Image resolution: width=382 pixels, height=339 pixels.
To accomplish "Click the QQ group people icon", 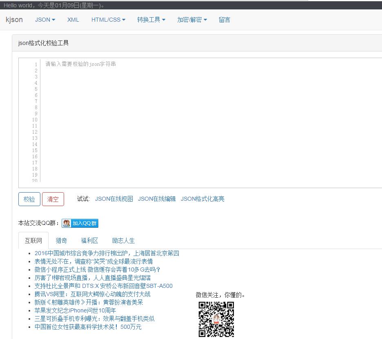I will point(66,223).
